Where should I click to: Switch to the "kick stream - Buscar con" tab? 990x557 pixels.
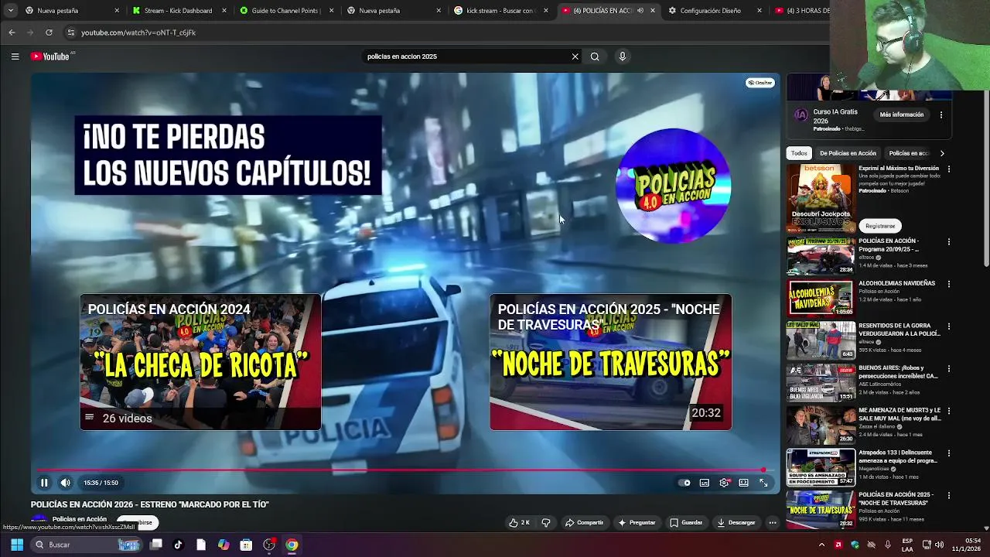(x=500, y=11)
